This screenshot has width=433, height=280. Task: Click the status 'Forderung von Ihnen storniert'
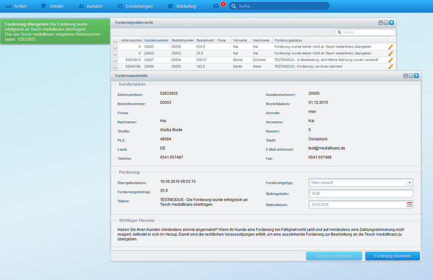[309, 66]
